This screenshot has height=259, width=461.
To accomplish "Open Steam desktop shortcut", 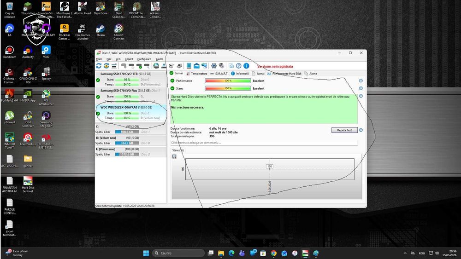I will coord(100,31).
